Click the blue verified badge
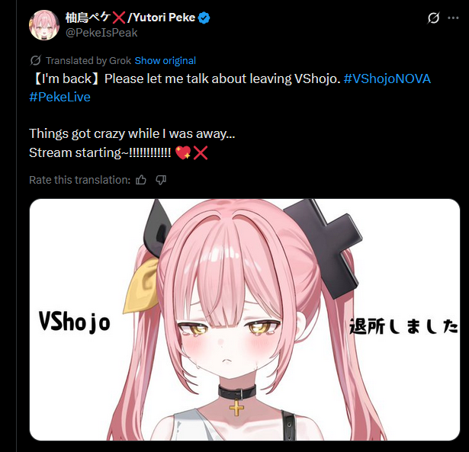This screenshot has width=469, height=452. click(x=204, y=18)
